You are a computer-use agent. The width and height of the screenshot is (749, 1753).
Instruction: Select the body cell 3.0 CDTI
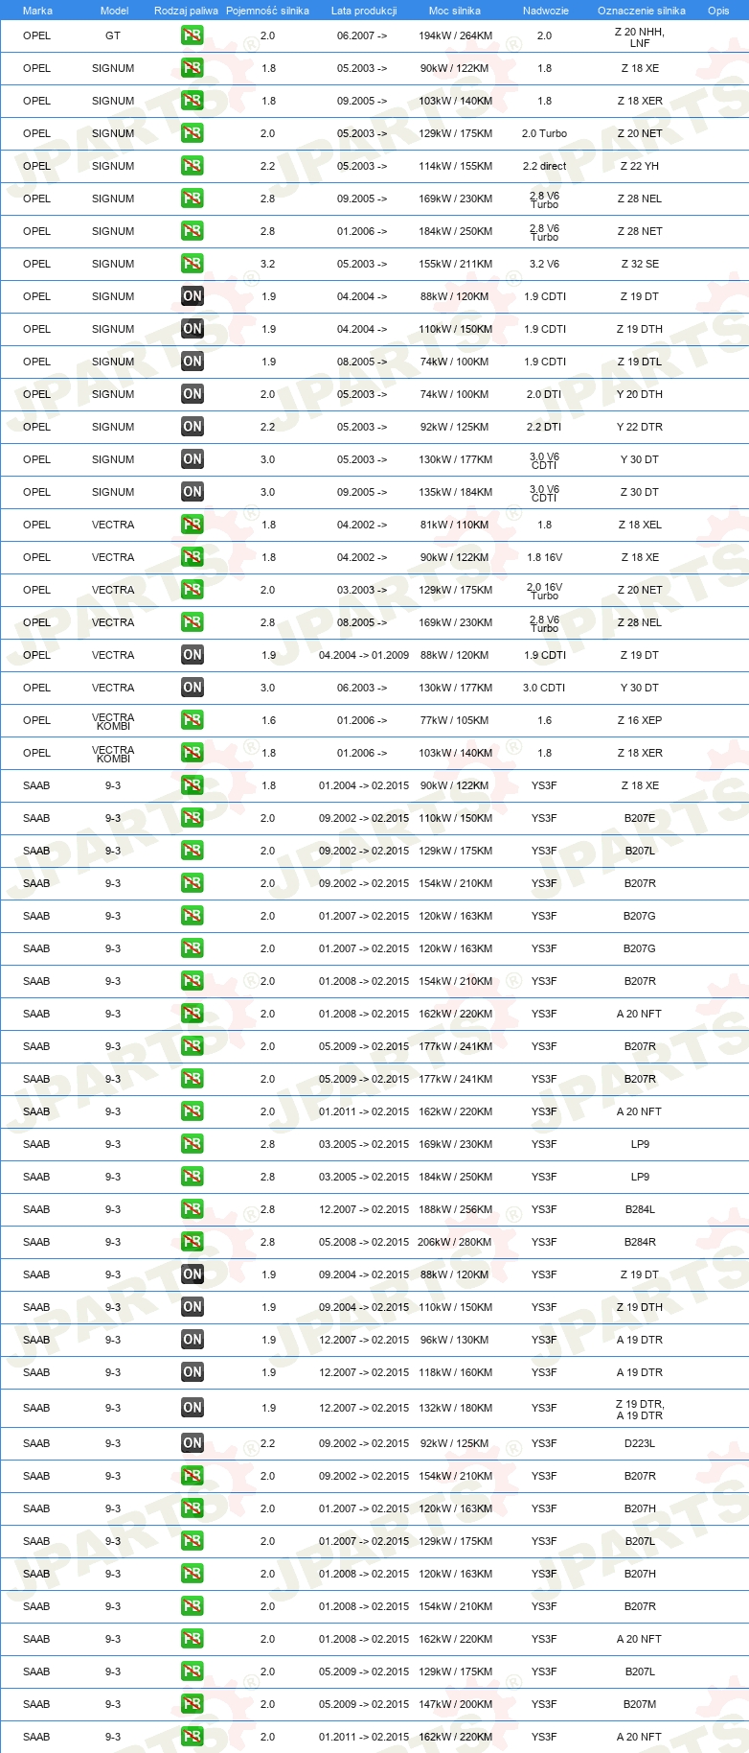(544, 688)
